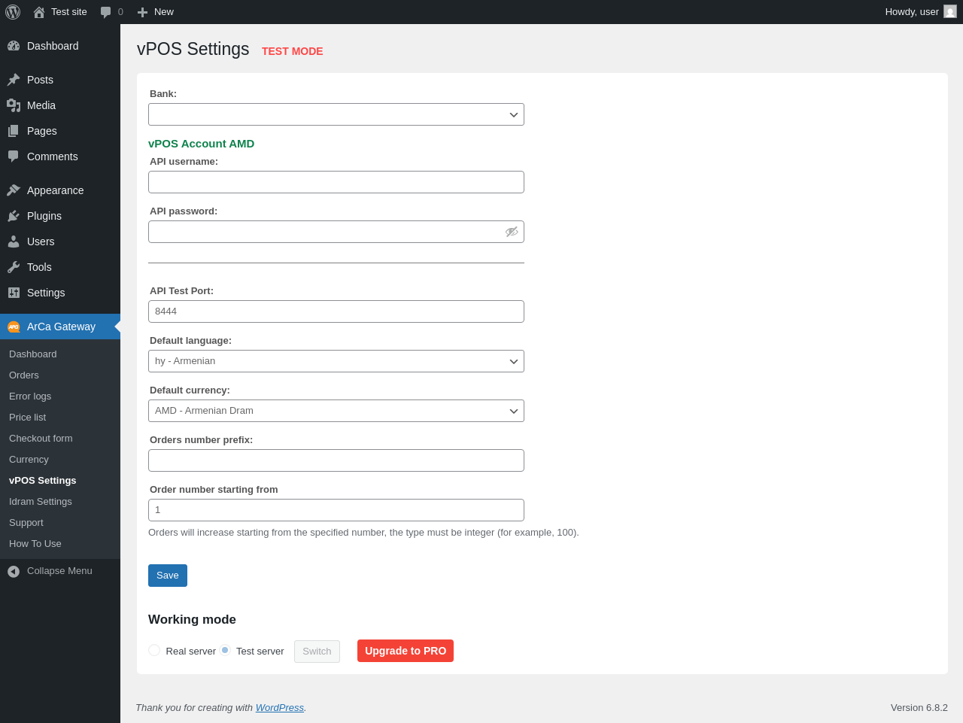963x723 pixels.
Task: Open the Default currency dropdown
Action: tap(336, 411)
